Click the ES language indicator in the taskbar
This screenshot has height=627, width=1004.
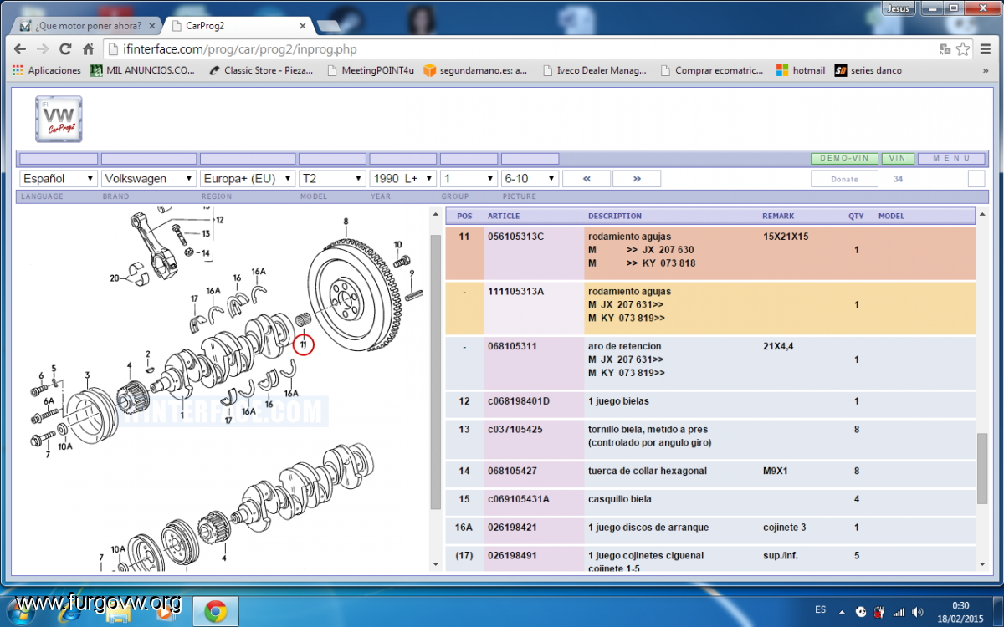coord(821,612)
